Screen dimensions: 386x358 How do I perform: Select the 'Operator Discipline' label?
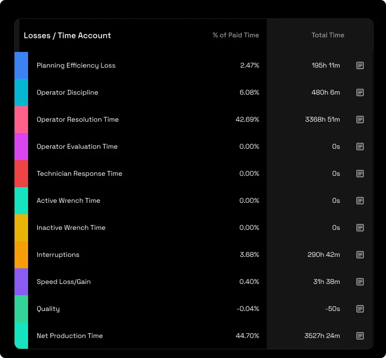[67, 92]
